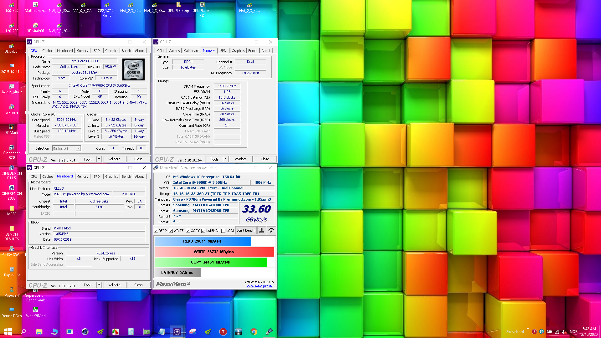Image resolution: width=601 pixels, height=338 pixels.
Task: Expand Tools dropdown arrow in Mainboard window
Action: point(99,285)
